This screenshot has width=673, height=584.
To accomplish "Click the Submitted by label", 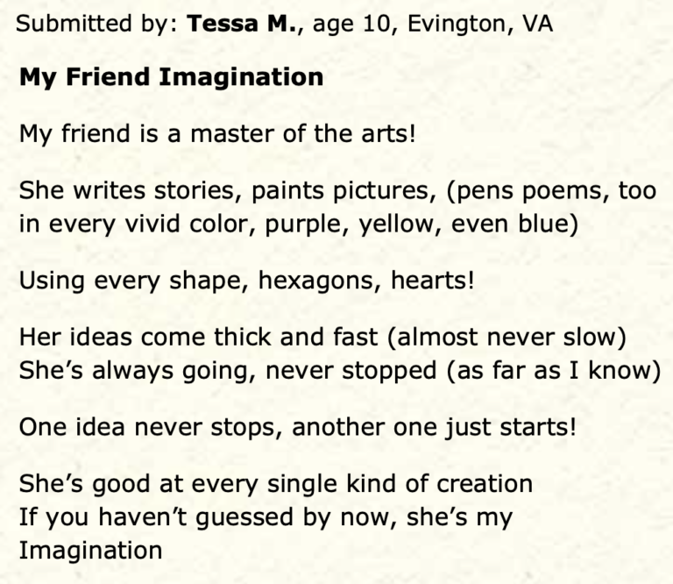I will point(96,24).
